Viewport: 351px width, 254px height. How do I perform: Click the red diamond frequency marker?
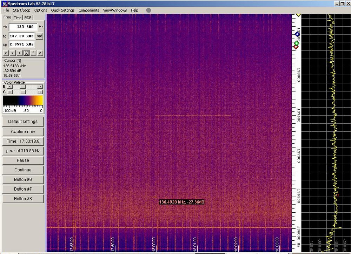(296, 47)
